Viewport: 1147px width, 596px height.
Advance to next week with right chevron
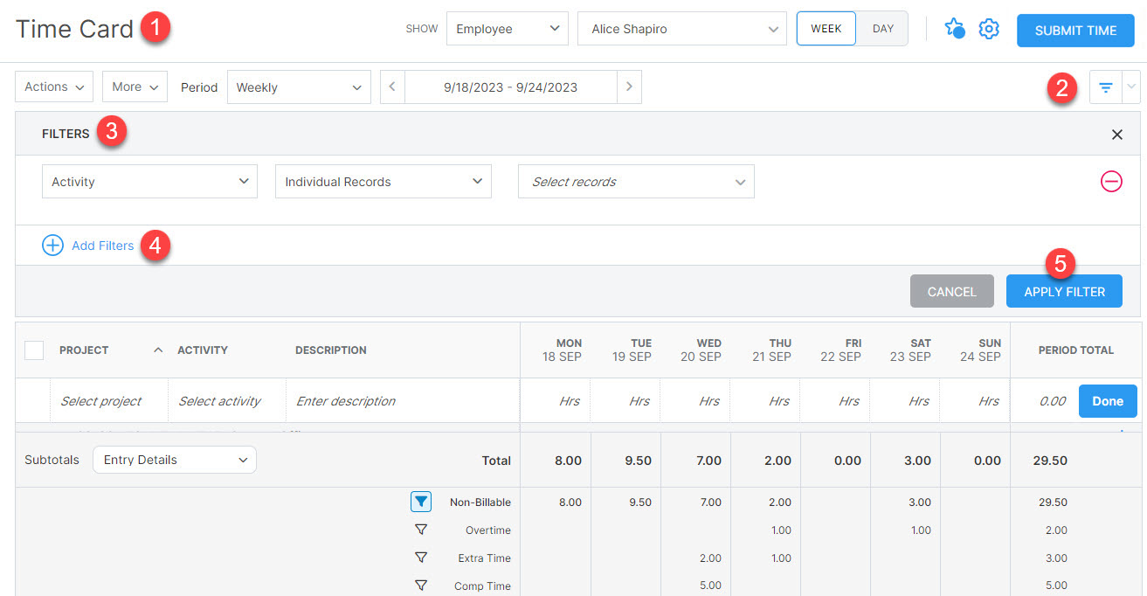click(x=629, y=87)
